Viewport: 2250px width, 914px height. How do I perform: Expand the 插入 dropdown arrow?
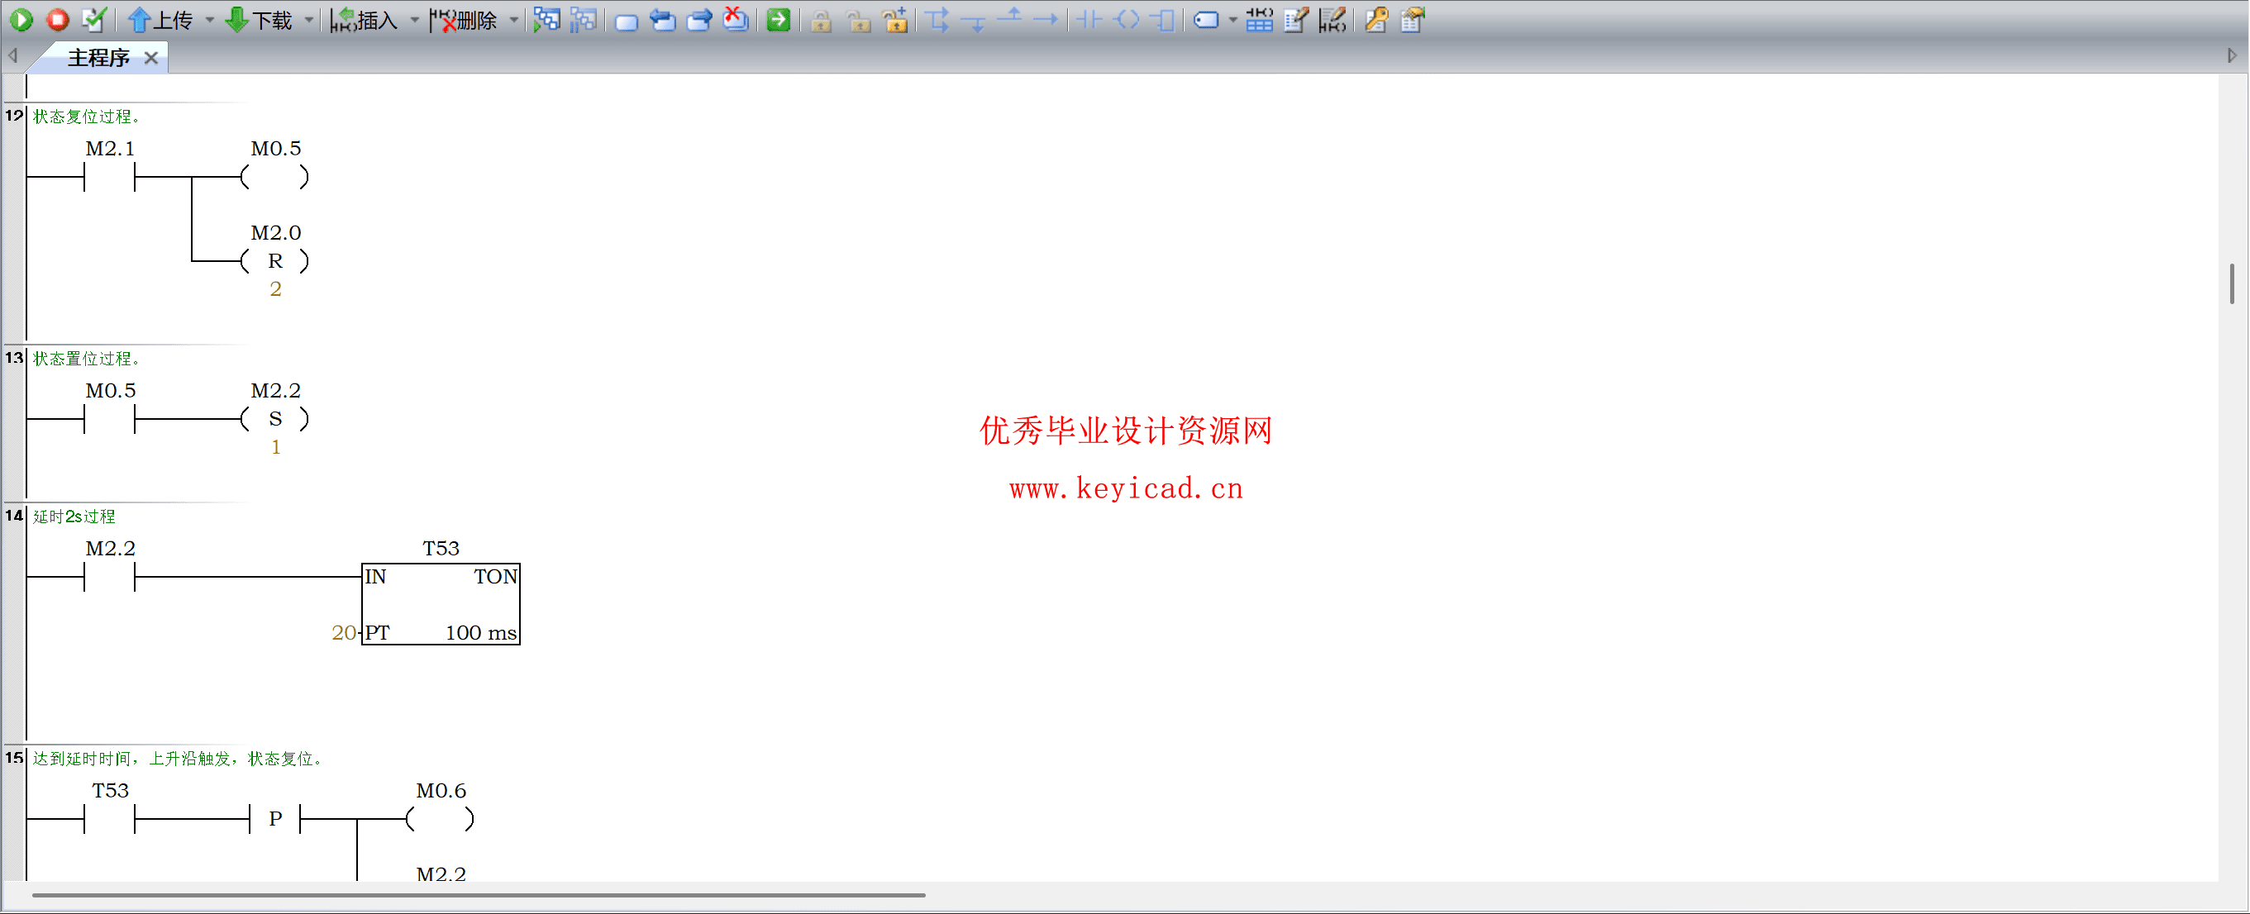(415, 19)
